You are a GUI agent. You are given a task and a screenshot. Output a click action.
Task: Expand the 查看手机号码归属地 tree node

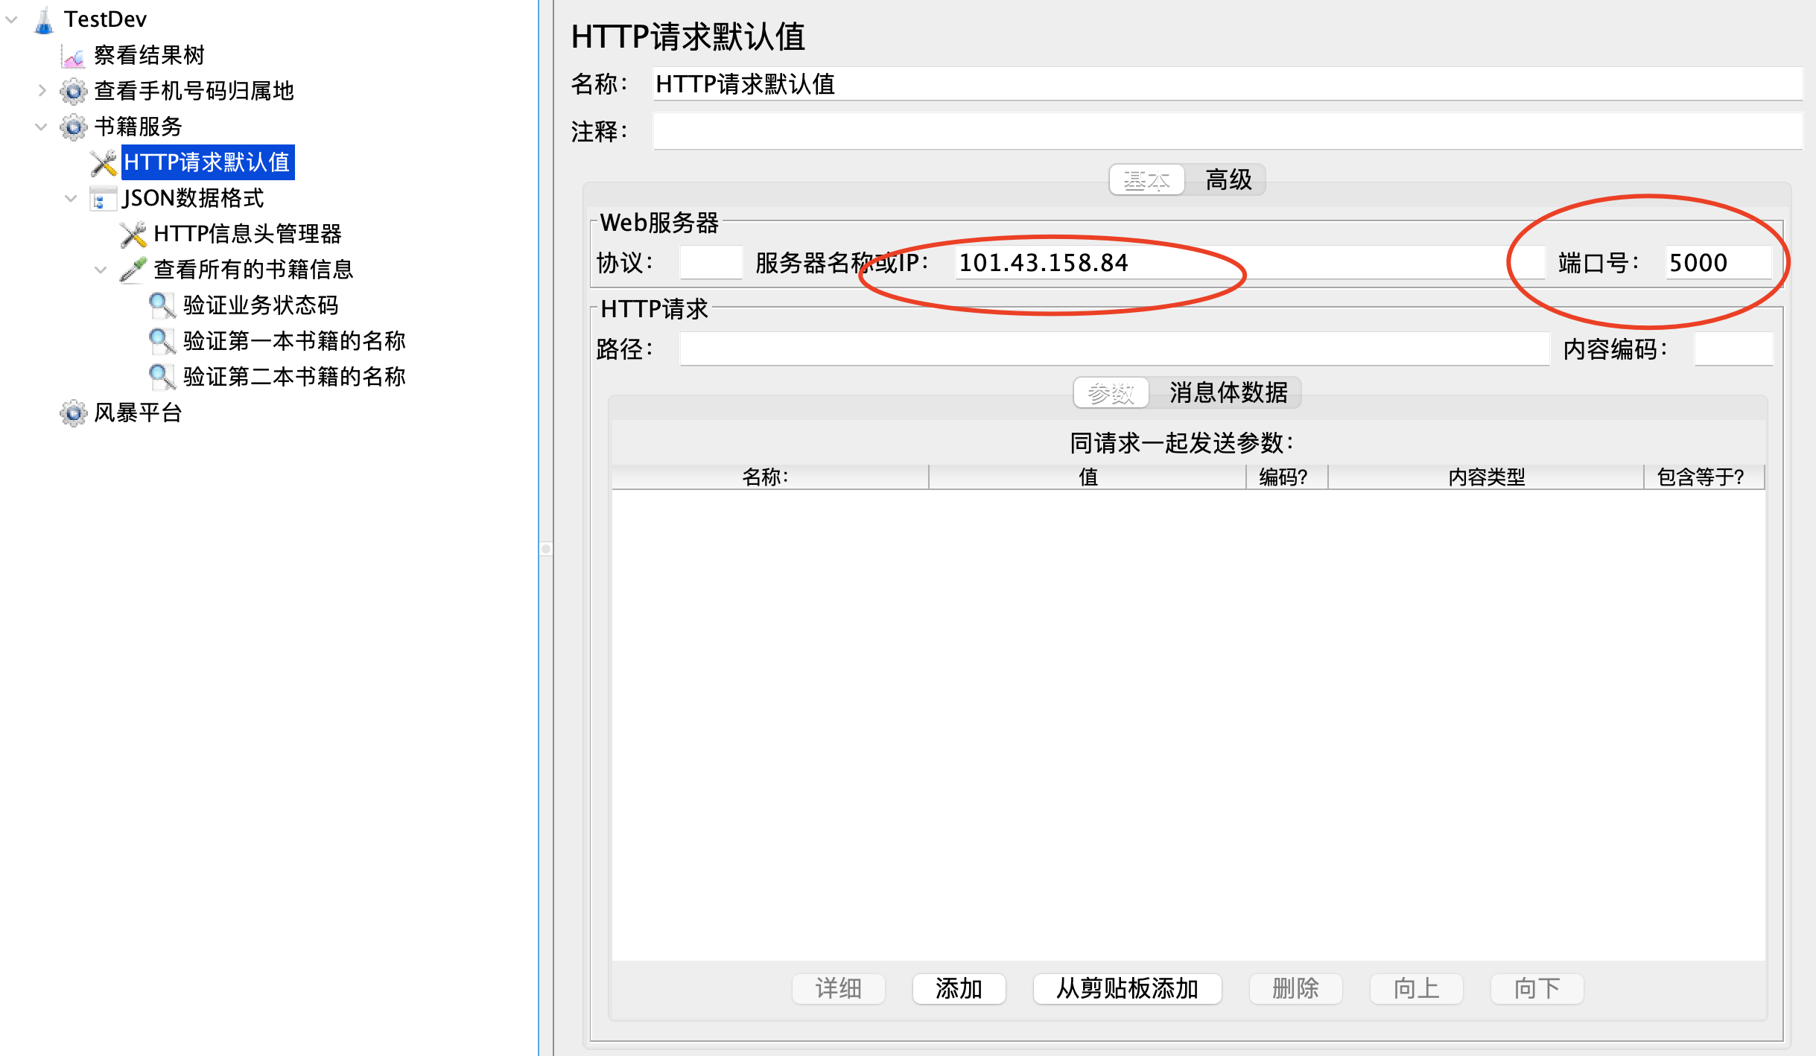tap(42, 91)
